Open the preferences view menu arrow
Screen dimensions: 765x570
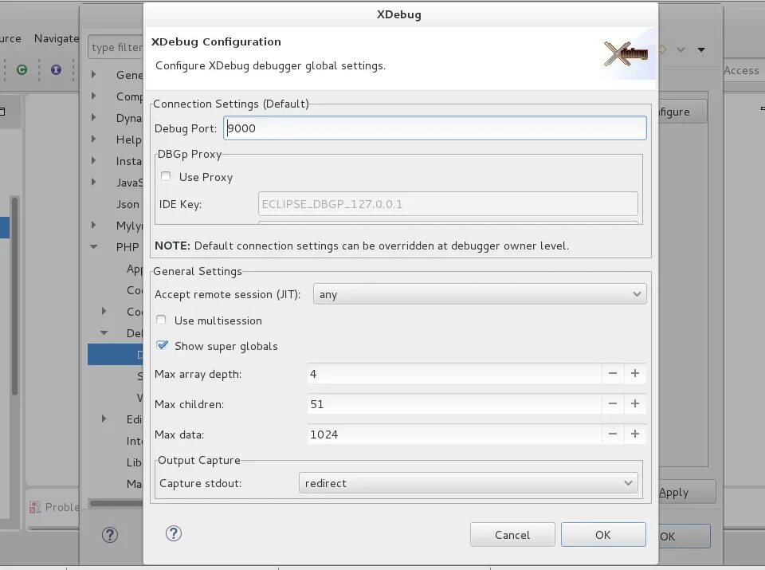[x=701, y=49]
